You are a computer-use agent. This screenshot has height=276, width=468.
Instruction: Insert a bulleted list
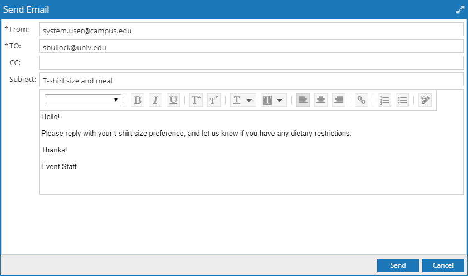(x=402, y=100)
